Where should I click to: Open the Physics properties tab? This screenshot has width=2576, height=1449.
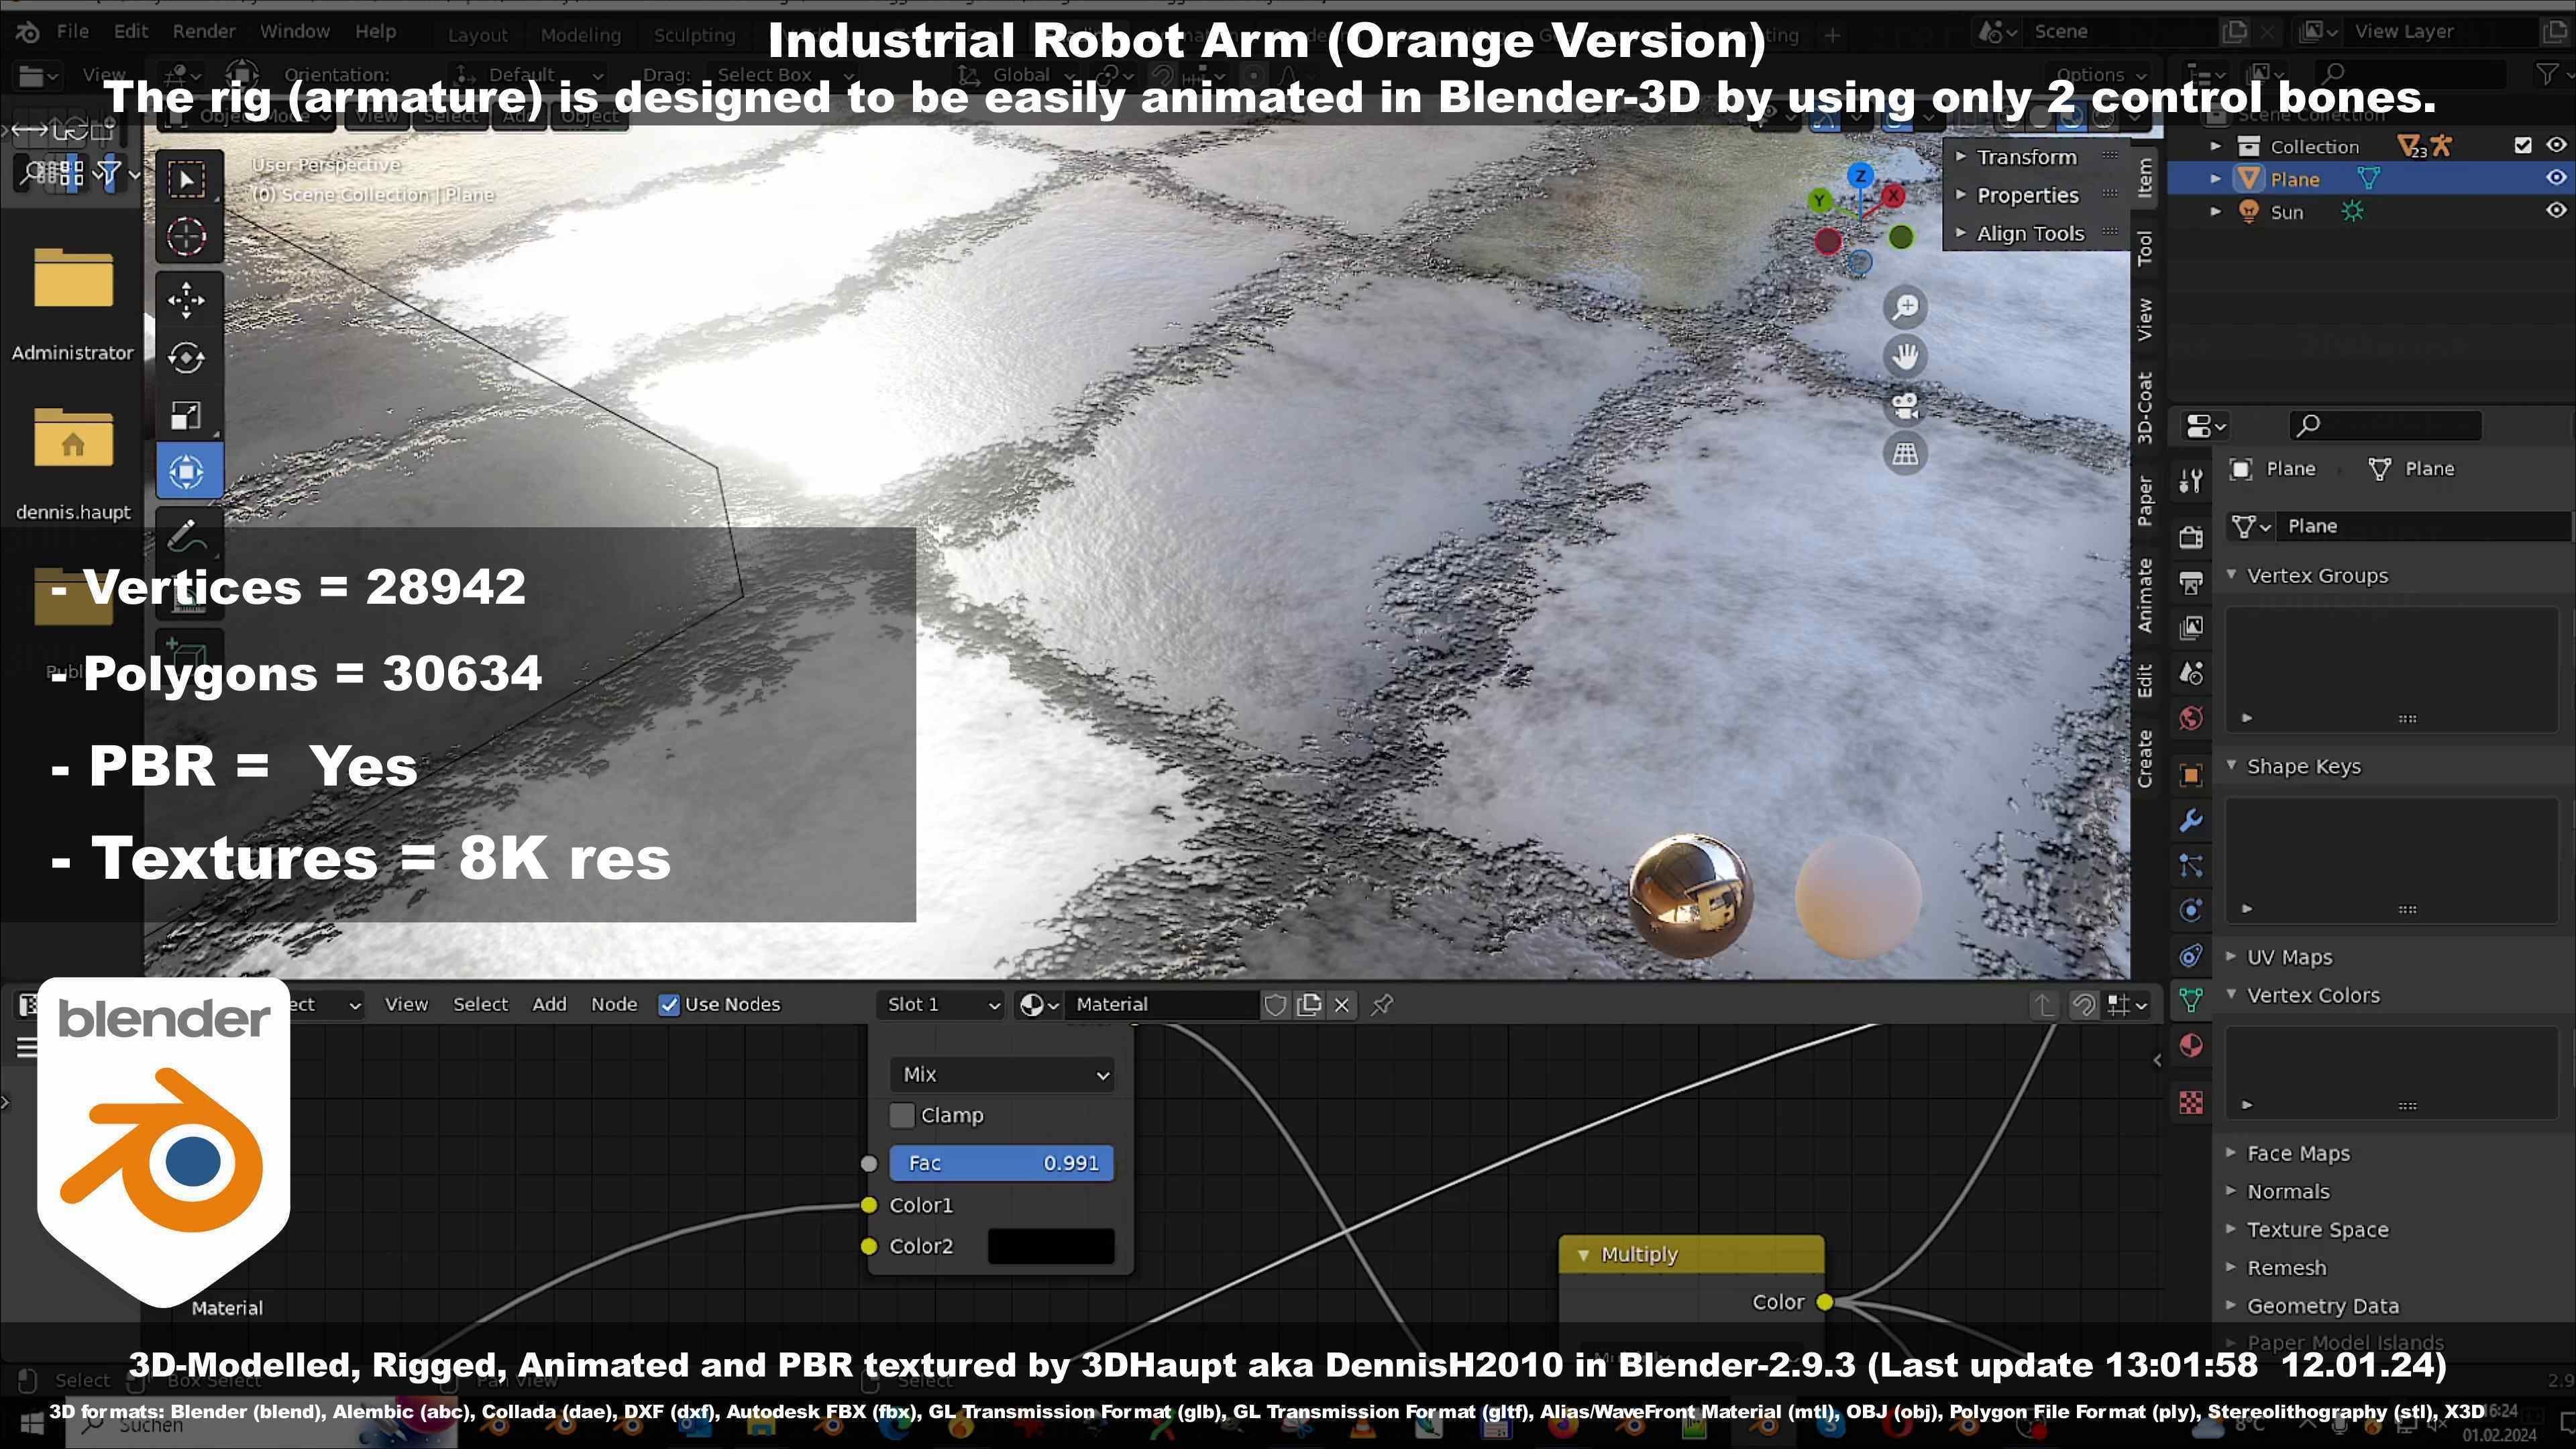2191,911
